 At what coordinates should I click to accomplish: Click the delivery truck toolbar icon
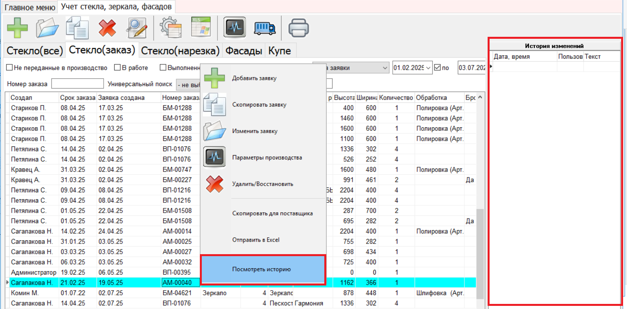pyautogui.click(x=265, y=28)
